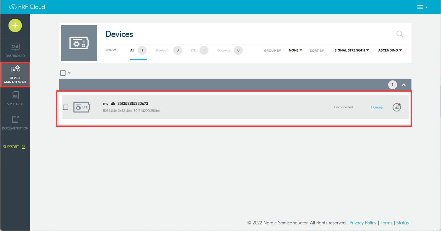Click the LTE device chip icon in row

tap(81, 107)
